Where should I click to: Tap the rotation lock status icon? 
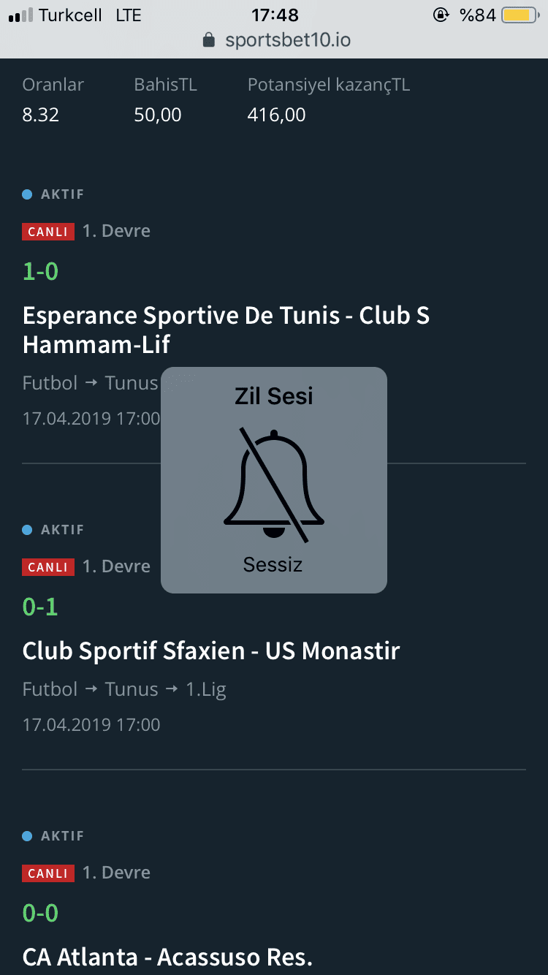click(441, 15)
